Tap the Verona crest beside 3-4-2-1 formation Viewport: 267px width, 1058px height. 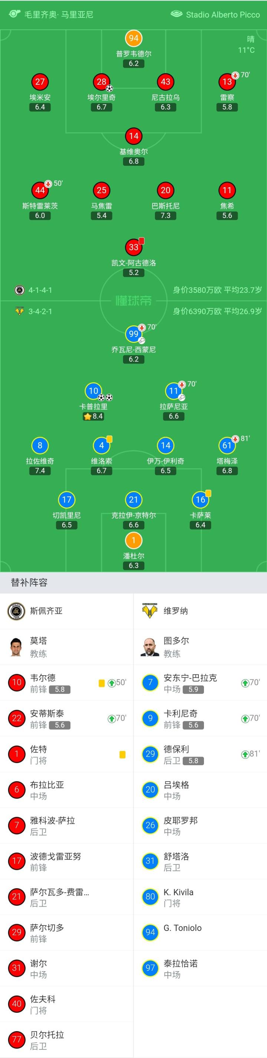click(19, 311)
